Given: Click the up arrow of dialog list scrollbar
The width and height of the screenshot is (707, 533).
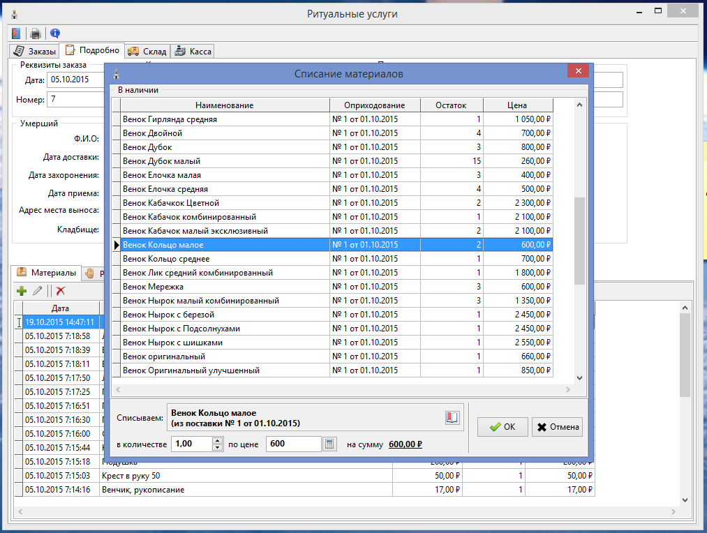Looking at the screenshot, I should point(580,105).
